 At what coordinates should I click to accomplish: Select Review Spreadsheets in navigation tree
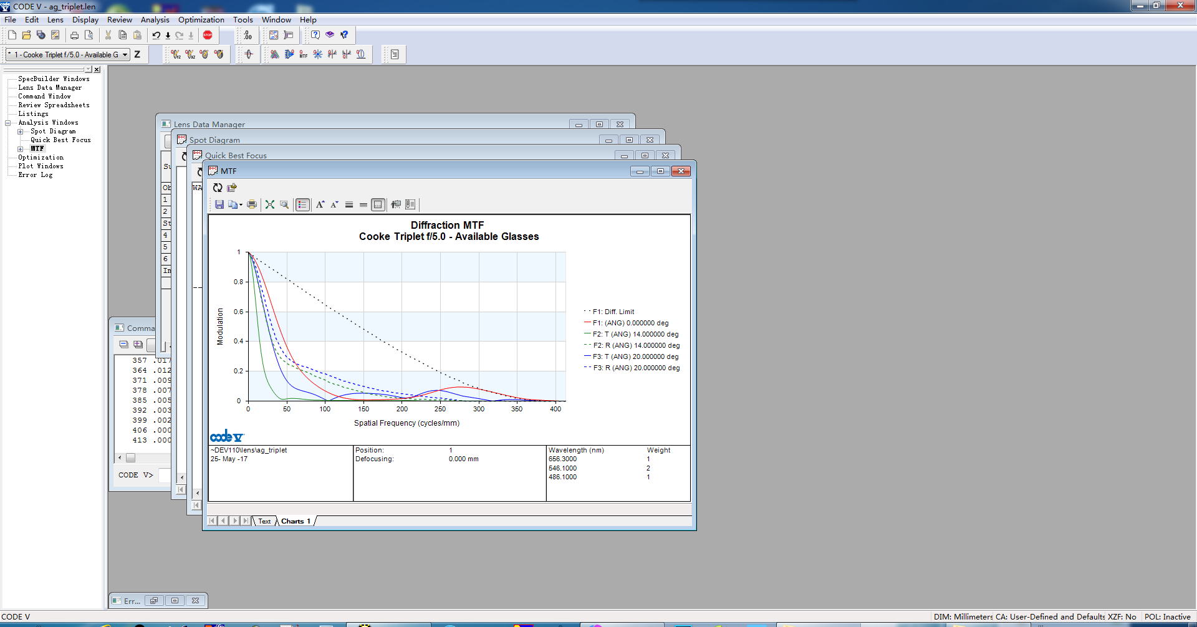54,105
